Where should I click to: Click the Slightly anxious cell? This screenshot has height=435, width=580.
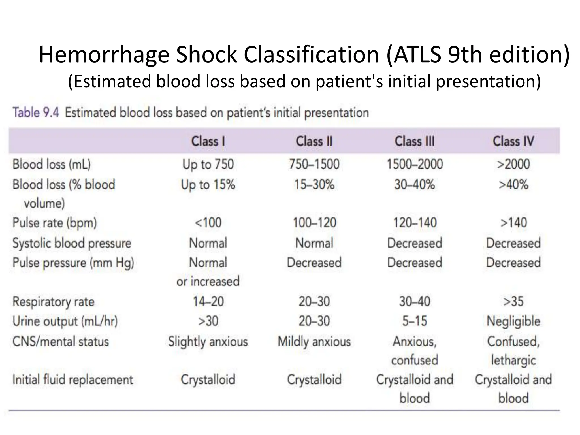click(208, 342)
